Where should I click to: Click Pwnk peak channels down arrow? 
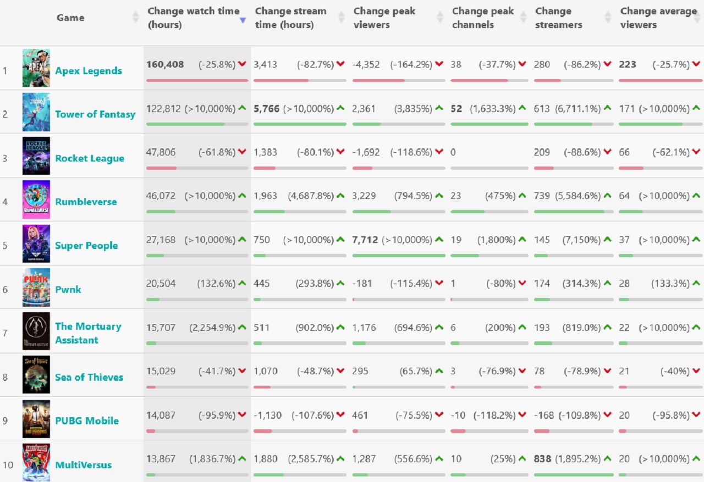[522, 283]
